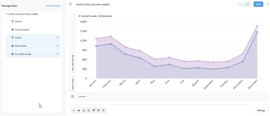Redo the last change
Screen dimensions: 270x116
[x=247, y=4]
